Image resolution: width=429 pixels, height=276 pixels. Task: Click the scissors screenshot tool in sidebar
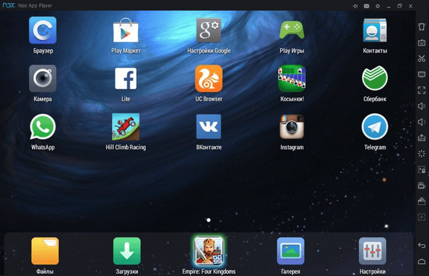coord(422,59)
